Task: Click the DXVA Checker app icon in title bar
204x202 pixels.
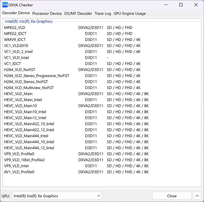Action: pyautogui.click(x=5, y=5)
